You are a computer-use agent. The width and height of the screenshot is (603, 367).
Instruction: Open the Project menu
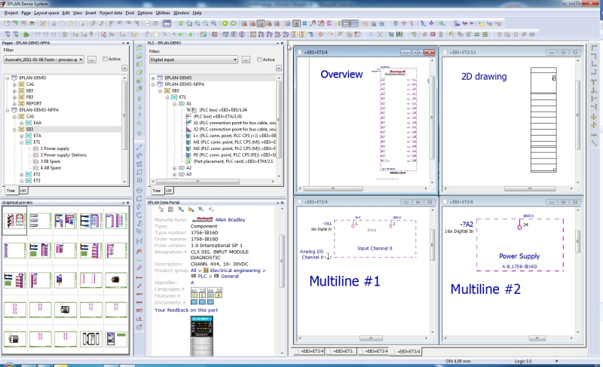[x=11, y=13]
